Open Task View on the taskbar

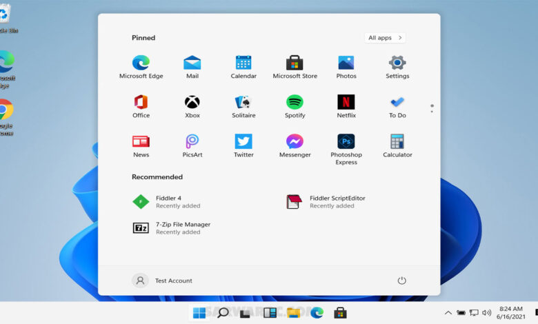(245, 313)
